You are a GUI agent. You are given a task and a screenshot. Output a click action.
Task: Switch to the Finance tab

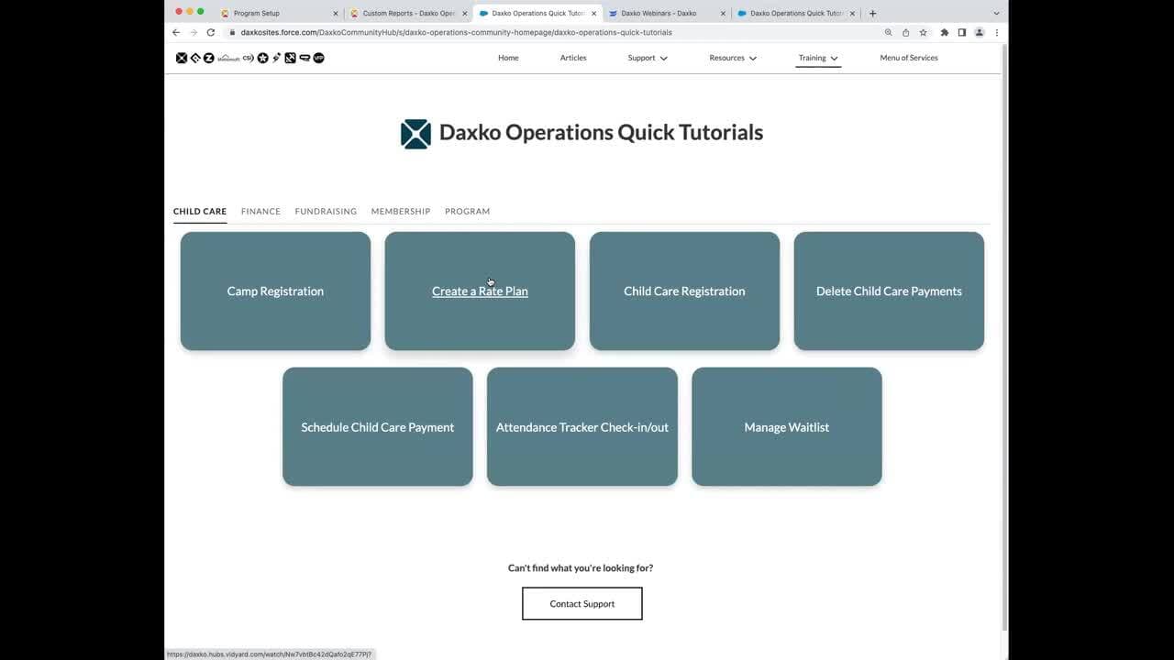click(x=260, y=212)
